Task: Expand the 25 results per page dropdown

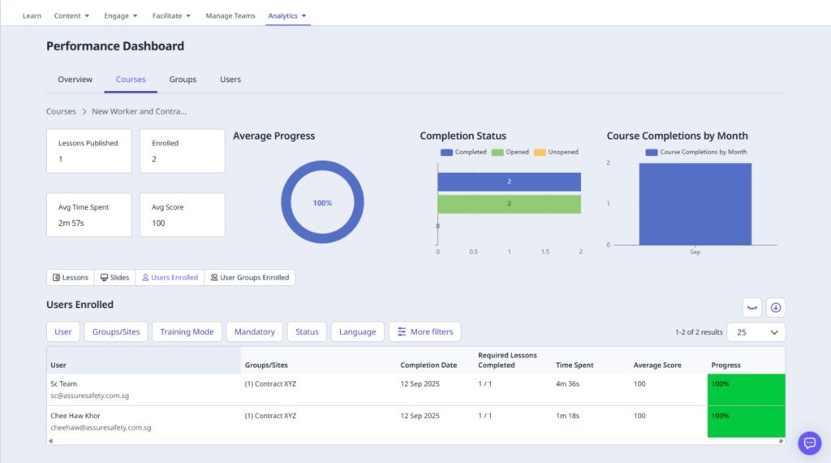Action: [756, 331]
